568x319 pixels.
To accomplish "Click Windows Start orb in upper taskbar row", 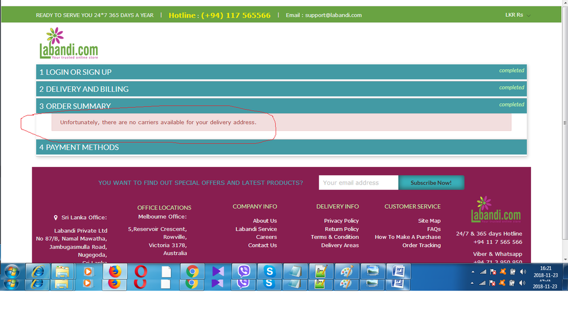I will pyautogui.click(x=11, y=271).
